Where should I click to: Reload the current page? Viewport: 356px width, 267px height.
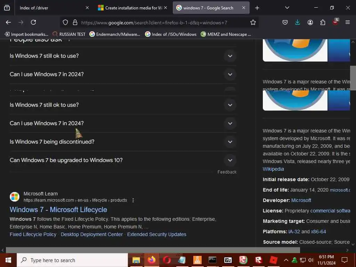33,22
